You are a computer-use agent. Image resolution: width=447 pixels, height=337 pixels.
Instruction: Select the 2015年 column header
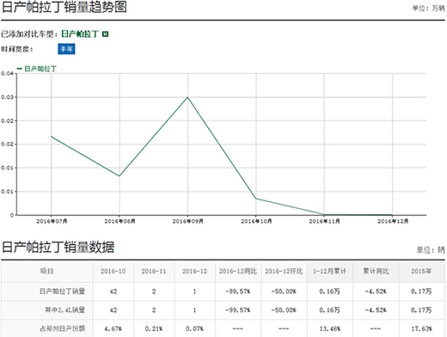point(421,272)
